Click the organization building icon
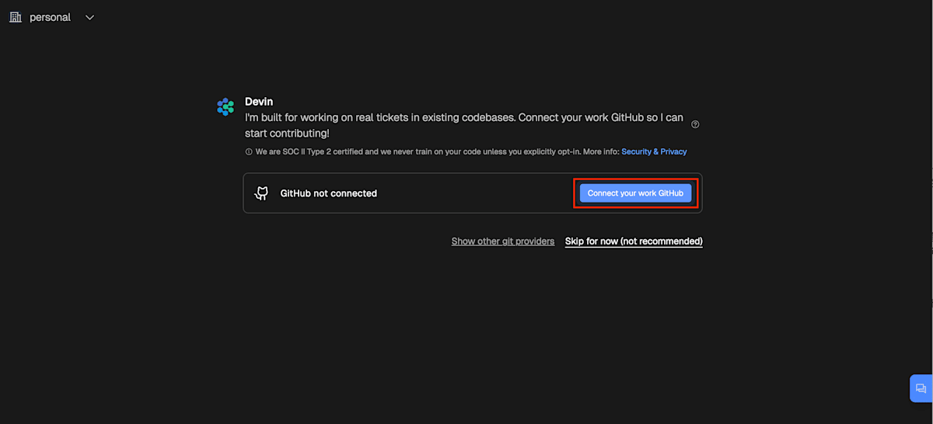 [x=16, y=17]
